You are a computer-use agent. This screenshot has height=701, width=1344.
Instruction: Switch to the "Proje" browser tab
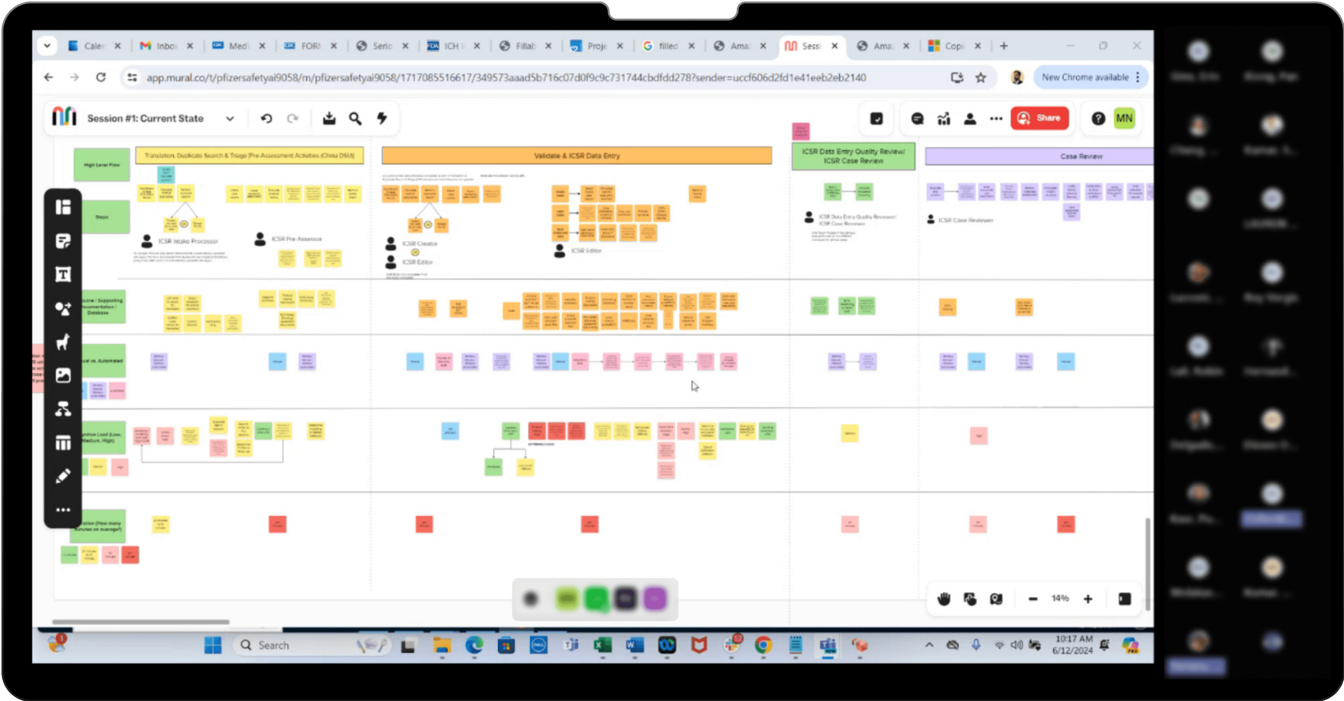click(x=596, y=46)
